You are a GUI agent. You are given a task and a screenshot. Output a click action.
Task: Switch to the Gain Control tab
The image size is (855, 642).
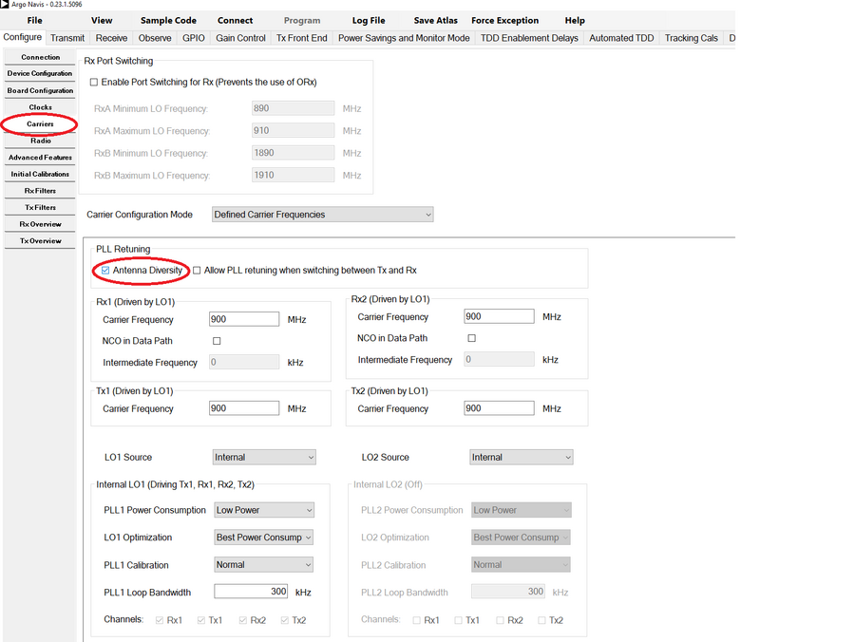(x=240, y=38)
